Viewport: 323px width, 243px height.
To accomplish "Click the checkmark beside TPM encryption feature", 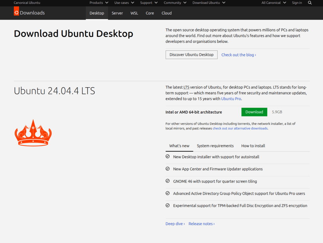I will pos(167,205).
